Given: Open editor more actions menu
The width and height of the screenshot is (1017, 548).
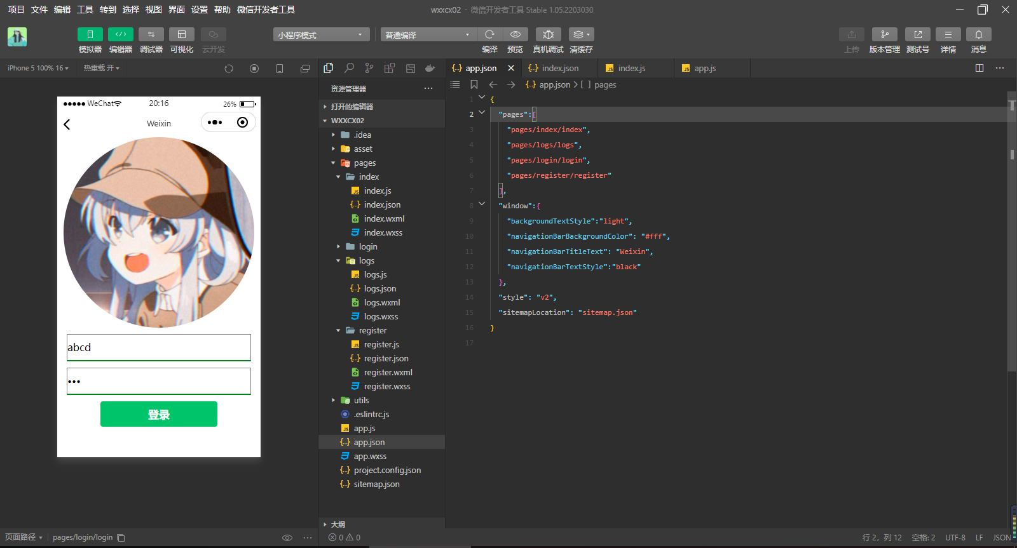Looking at the screenshot, I should point(1000,68).
